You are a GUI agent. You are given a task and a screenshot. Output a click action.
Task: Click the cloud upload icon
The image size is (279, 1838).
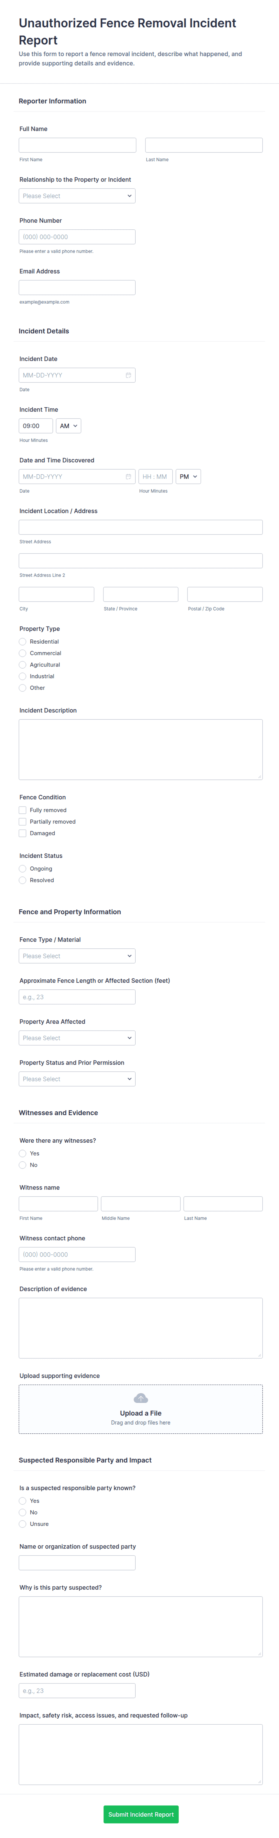pyautogui.click(x=141, y=1398)
